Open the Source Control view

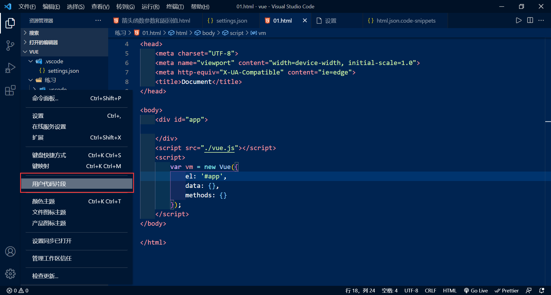point(10,46)
